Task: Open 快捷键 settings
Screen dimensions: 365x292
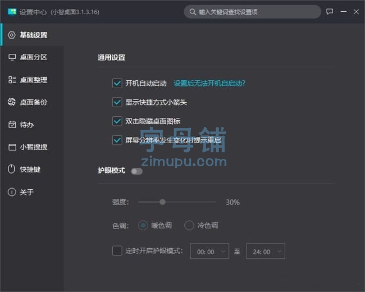Action: pos(32,169)
